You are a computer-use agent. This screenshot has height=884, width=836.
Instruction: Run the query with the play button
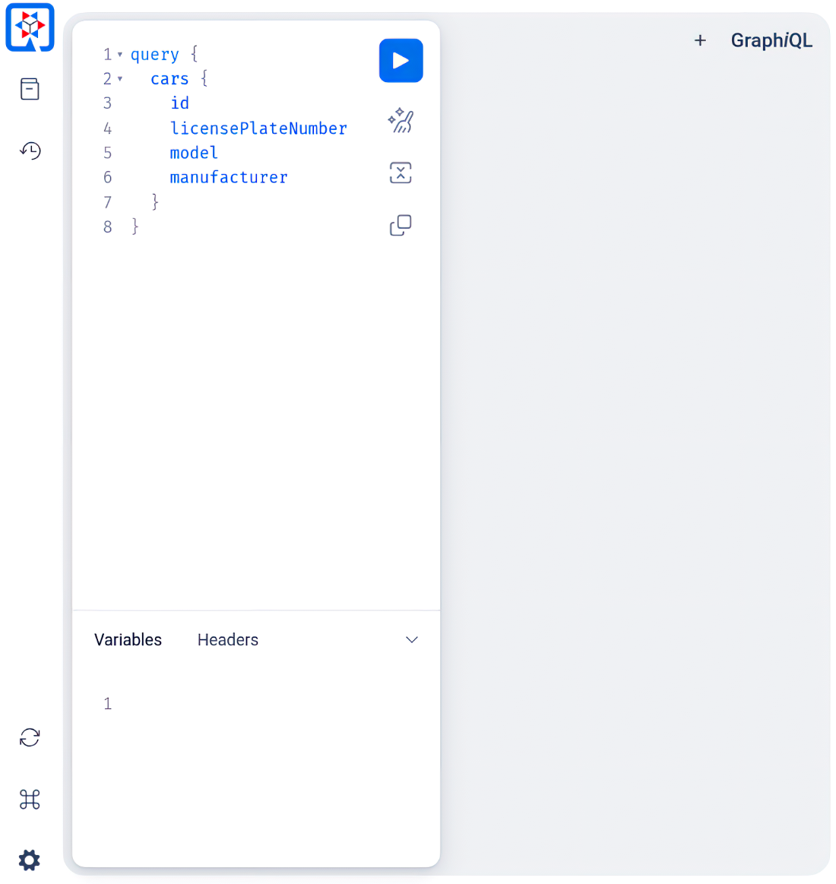pos(401,60)
